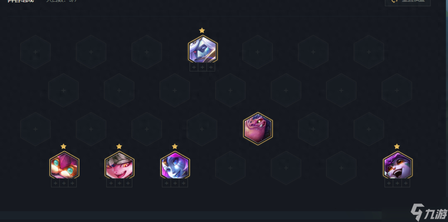Click empty hex directly left of purple yordle
The width and height of the screenshot is (448, 222).
click(x=341, y=168)
